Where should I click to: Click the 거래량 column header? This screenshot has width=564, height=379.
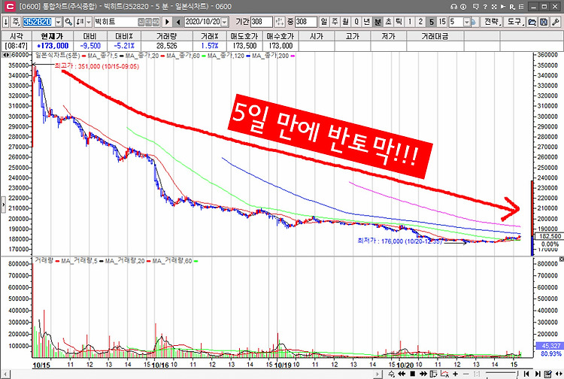pyautogui.click(x=166, y=36)
